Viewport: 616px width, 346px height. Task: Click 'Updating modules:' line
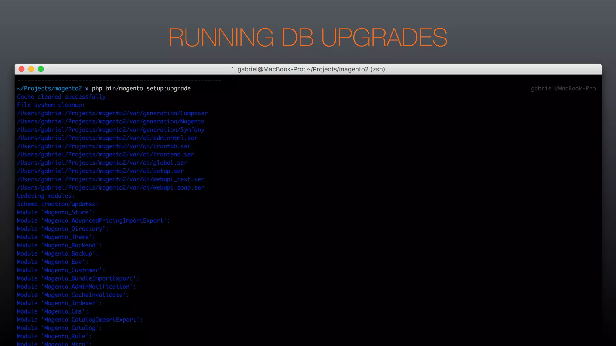46,196
